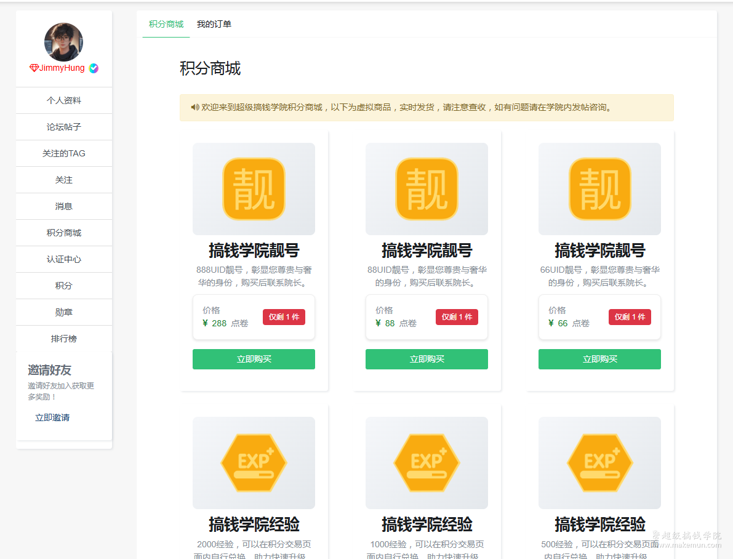Click 搞钱学院经验 title of 1000经验 card
The image size is (733, 559).
click(427, 525)
